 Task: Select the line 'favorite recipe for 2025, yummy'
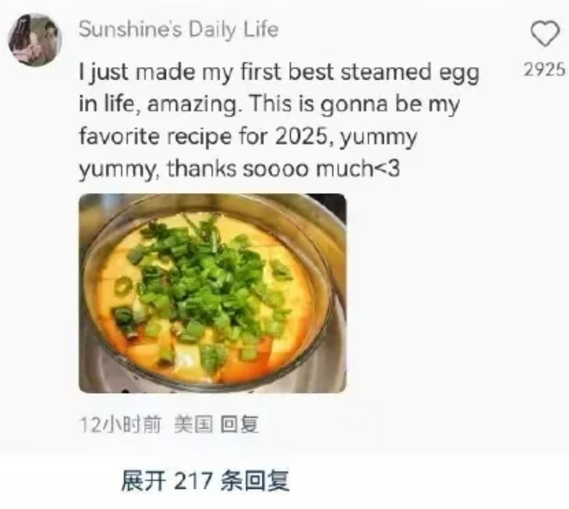click(x=248, y=137)
